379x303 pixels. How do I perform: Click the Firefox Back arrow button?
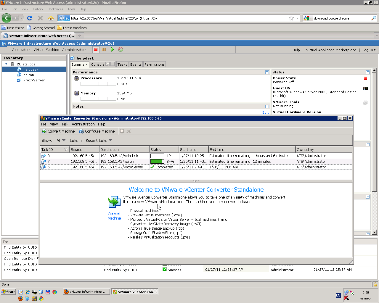point(7,18)
